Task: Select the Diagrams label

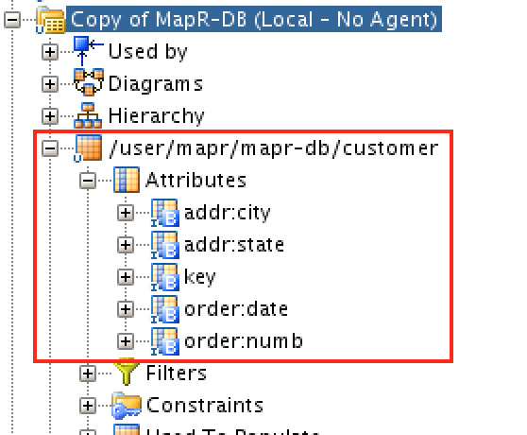Action: [156, 84]
